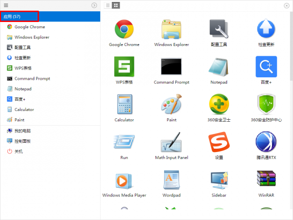This screenshot has height=220, width=293.
Task: Select Calculator in the left list
Action: [50, 110]
